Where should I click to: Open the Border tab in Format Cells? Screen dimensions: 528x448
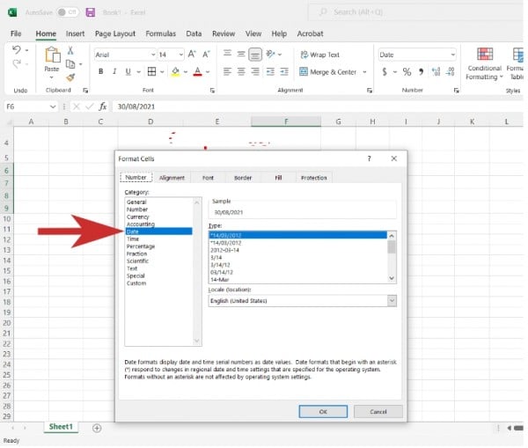[x=243, y=178]
